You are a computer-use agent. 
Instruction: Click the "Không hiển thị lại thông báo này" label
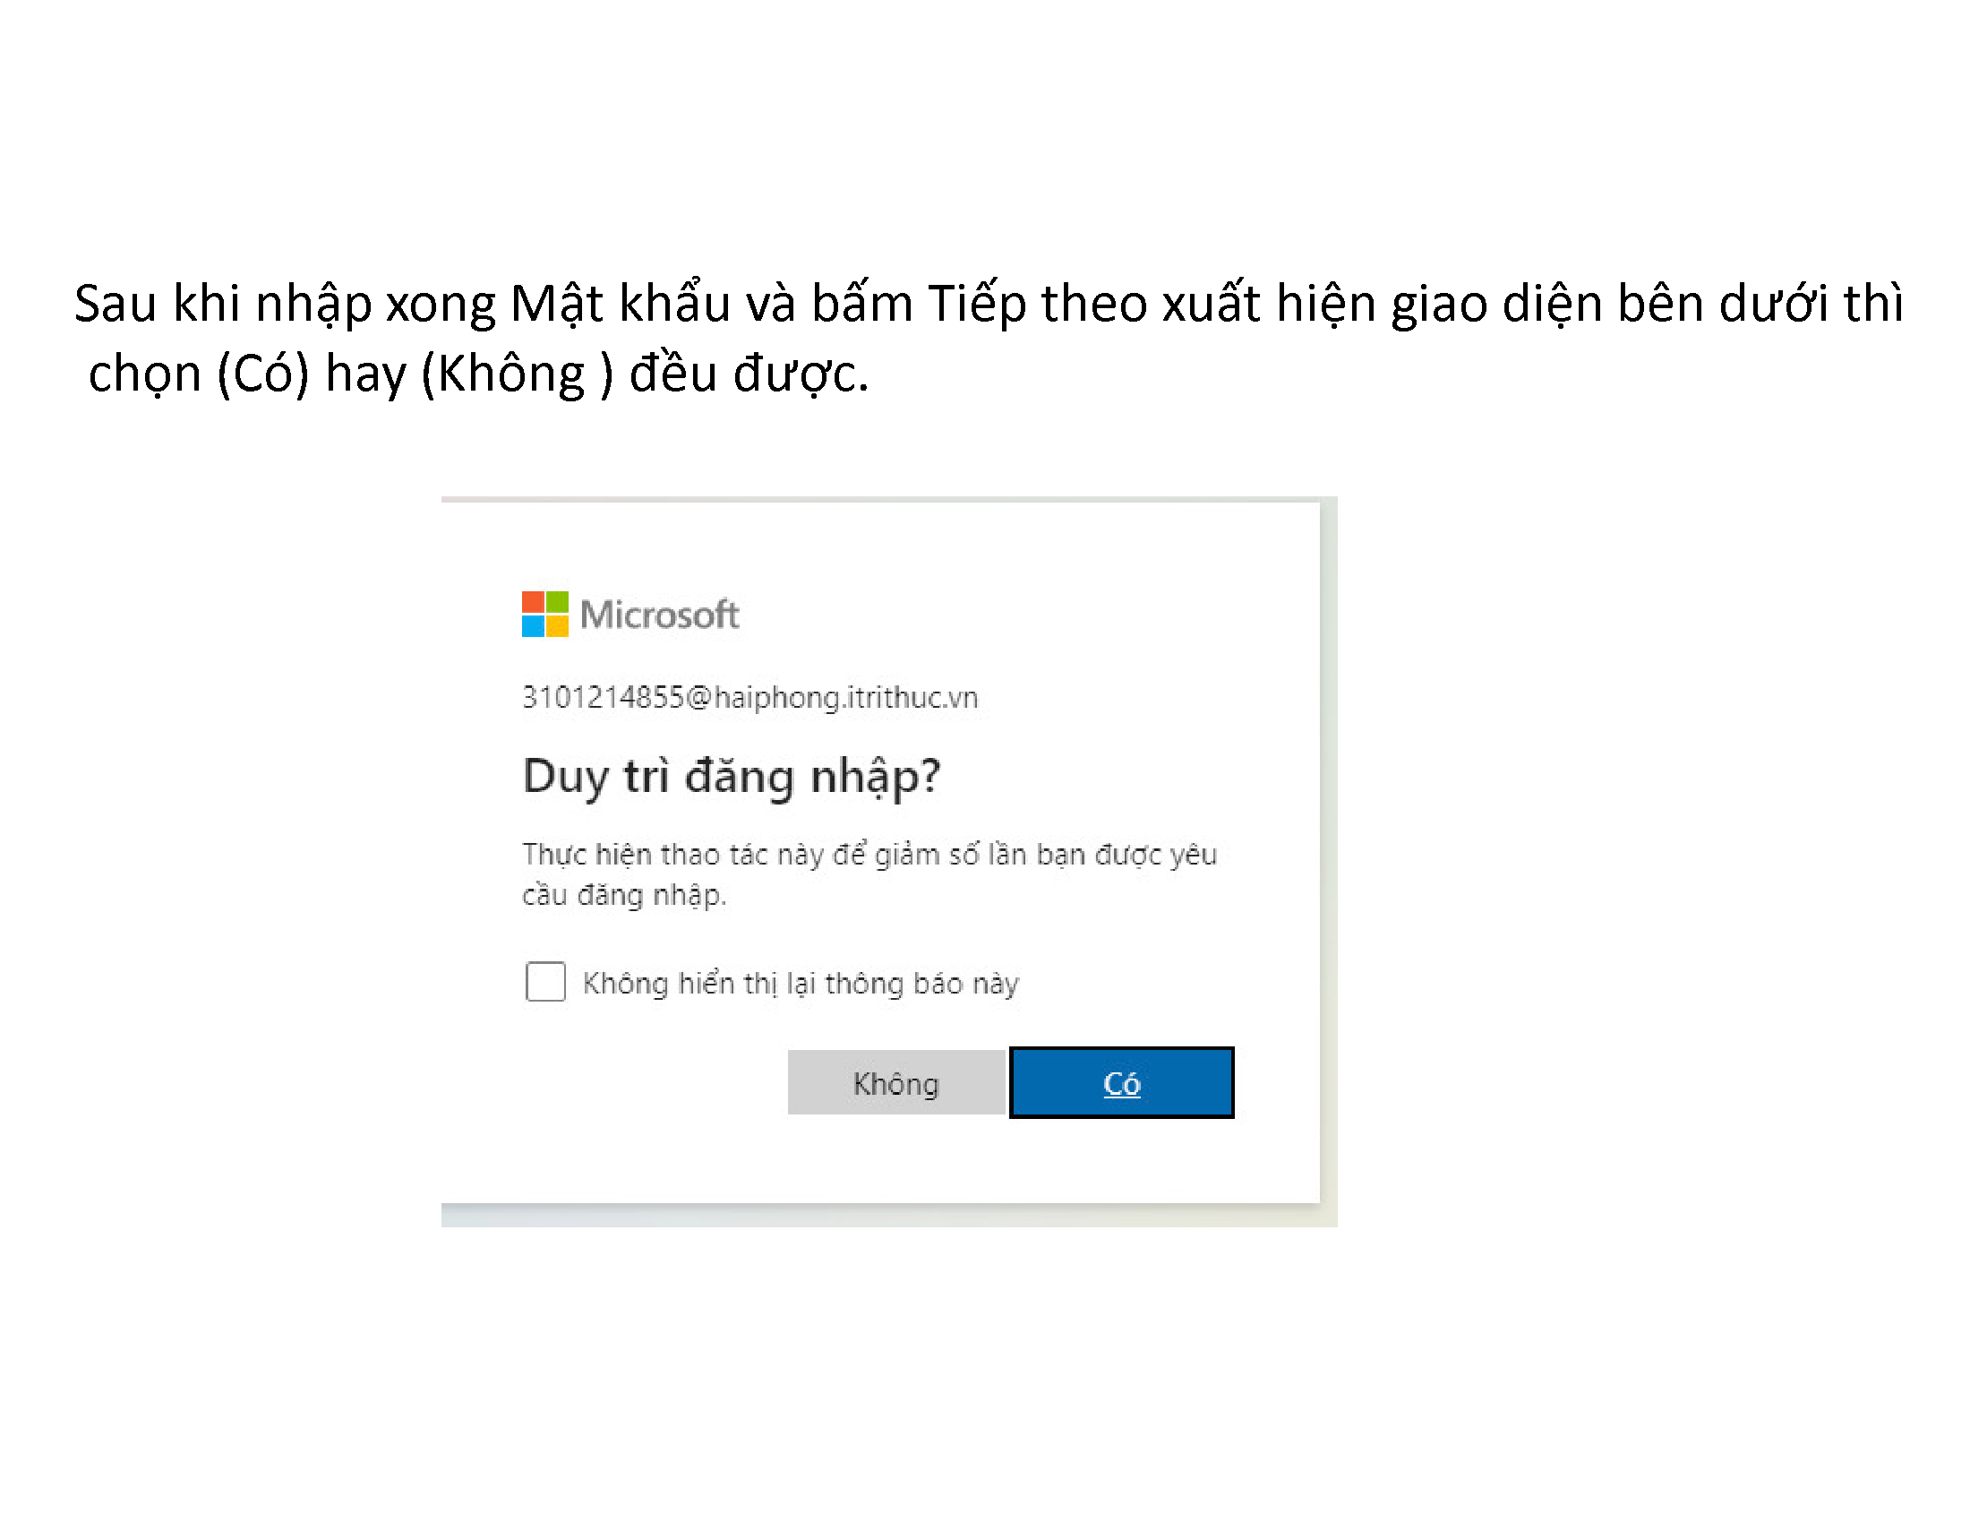click(x=800, y=984)
